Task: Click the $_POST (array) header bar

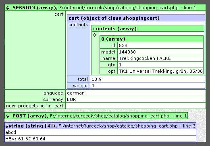Action: [x=96, y=116]
